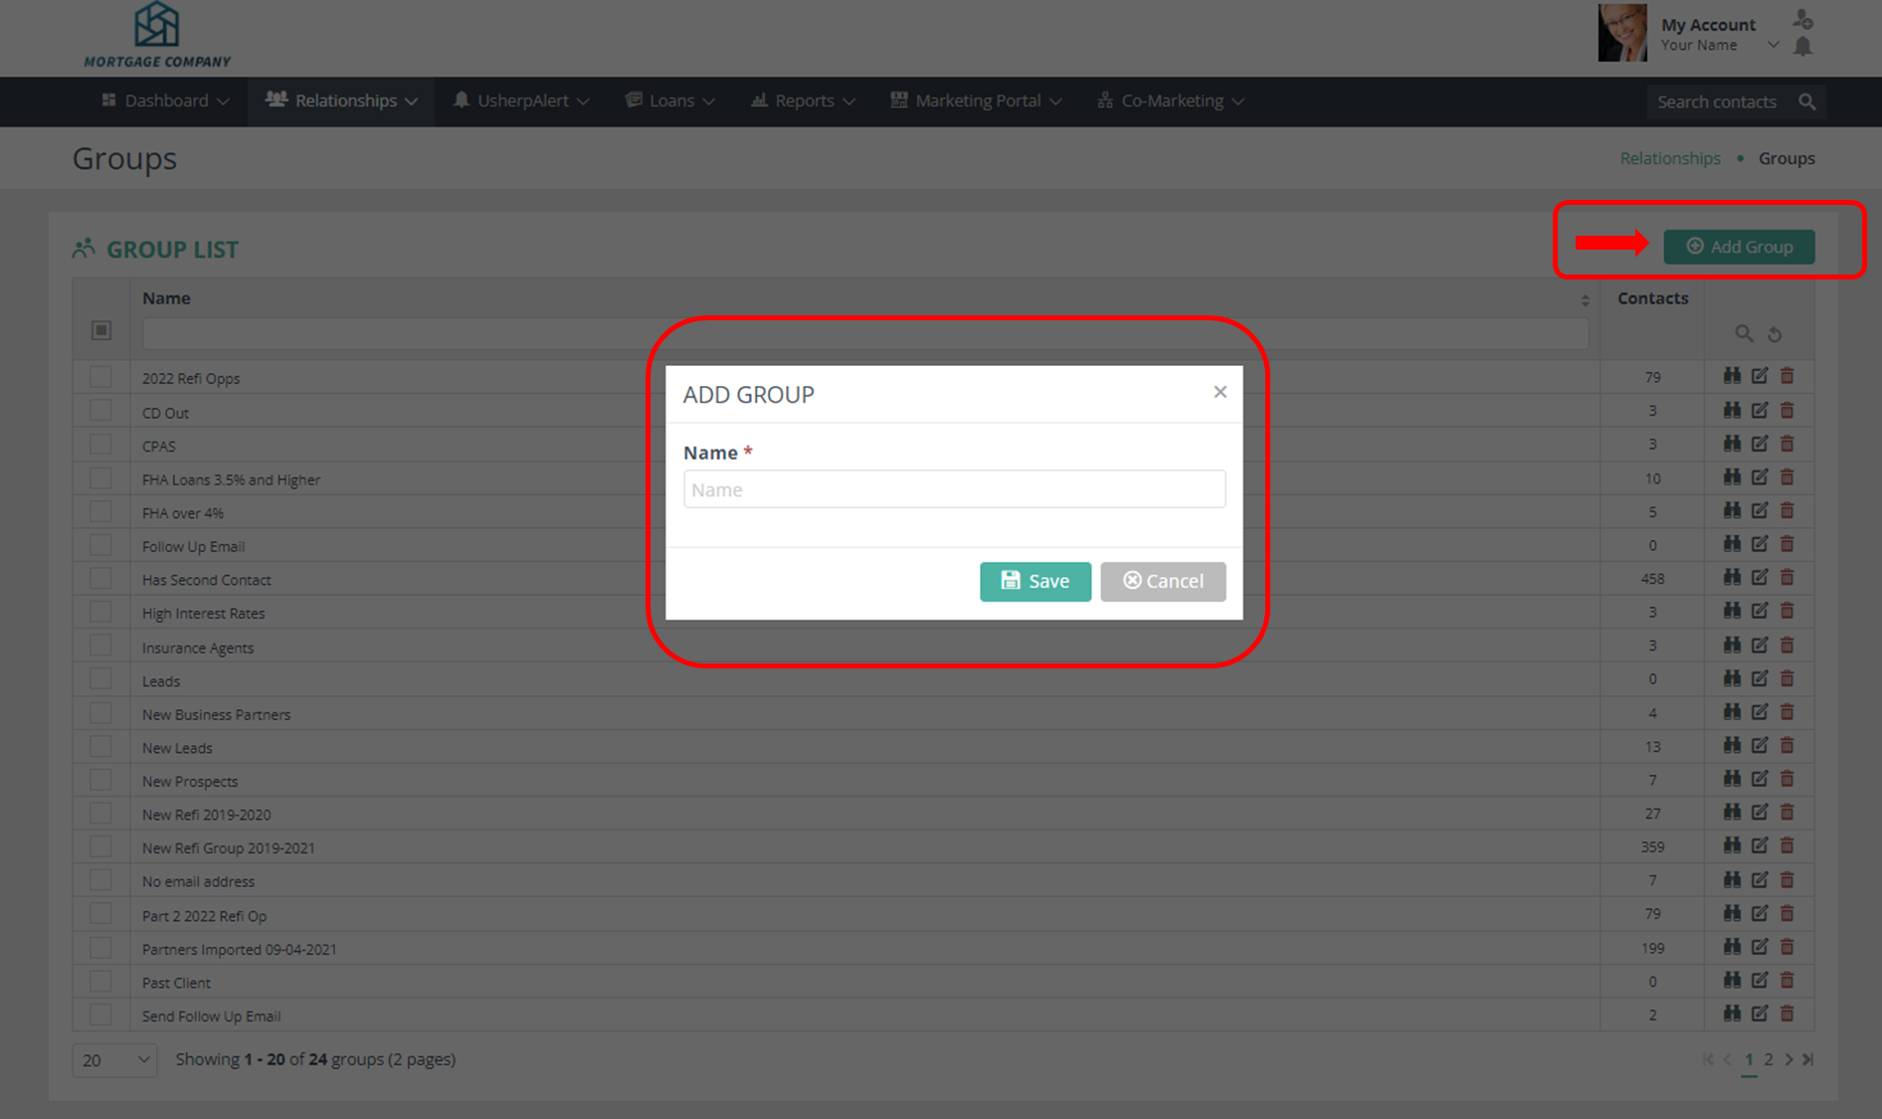Click the reset filter icon in table header
This screenshot has height=1119, width=1882.
(x=1775, y=334)
